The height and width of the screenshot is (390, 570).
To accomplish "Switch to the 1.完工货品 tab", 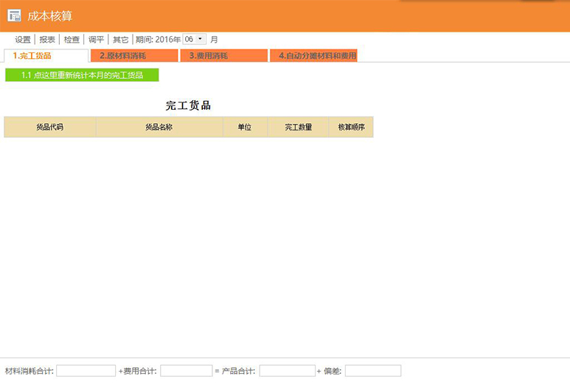I will pos(46,55).
